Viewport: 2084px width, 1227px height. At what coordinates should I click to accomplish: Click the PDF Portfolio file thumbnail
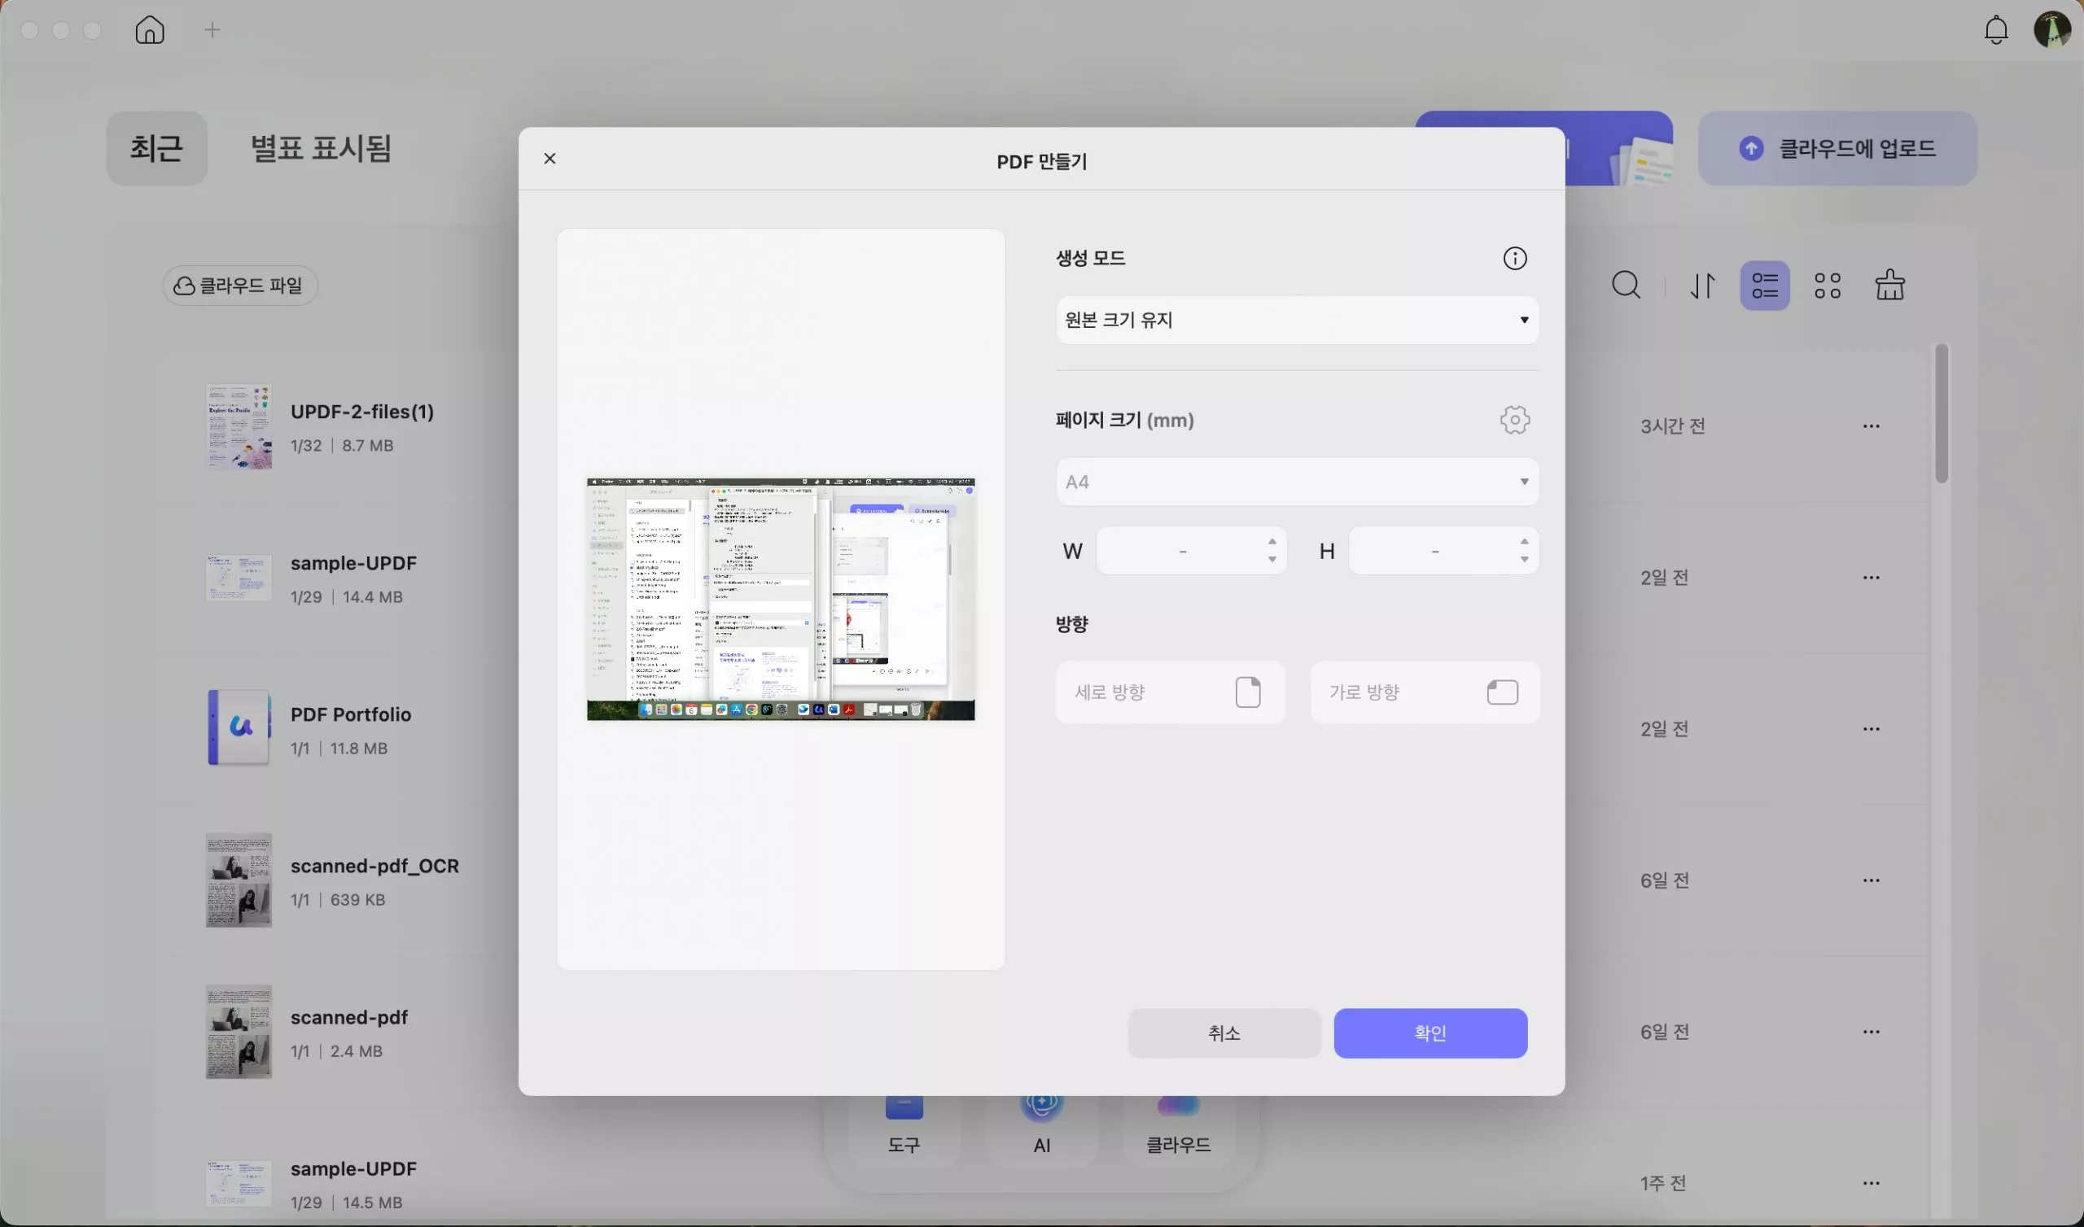(239, 727)
